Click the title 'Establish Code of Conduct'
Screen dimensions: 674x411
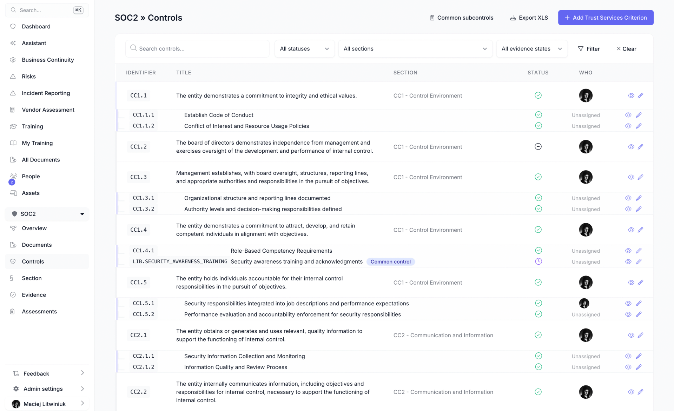point(219,115)
